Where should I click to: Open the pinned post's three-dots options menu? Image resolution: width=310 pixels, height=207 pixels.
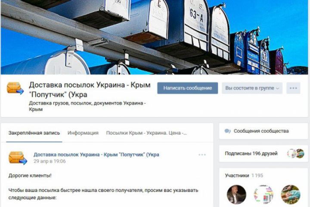(202, 155)
